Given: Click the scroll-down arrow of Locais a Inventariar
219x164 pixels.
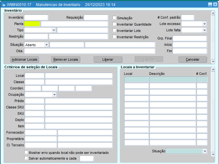Looking at the screenshot, I should point(213,155).
